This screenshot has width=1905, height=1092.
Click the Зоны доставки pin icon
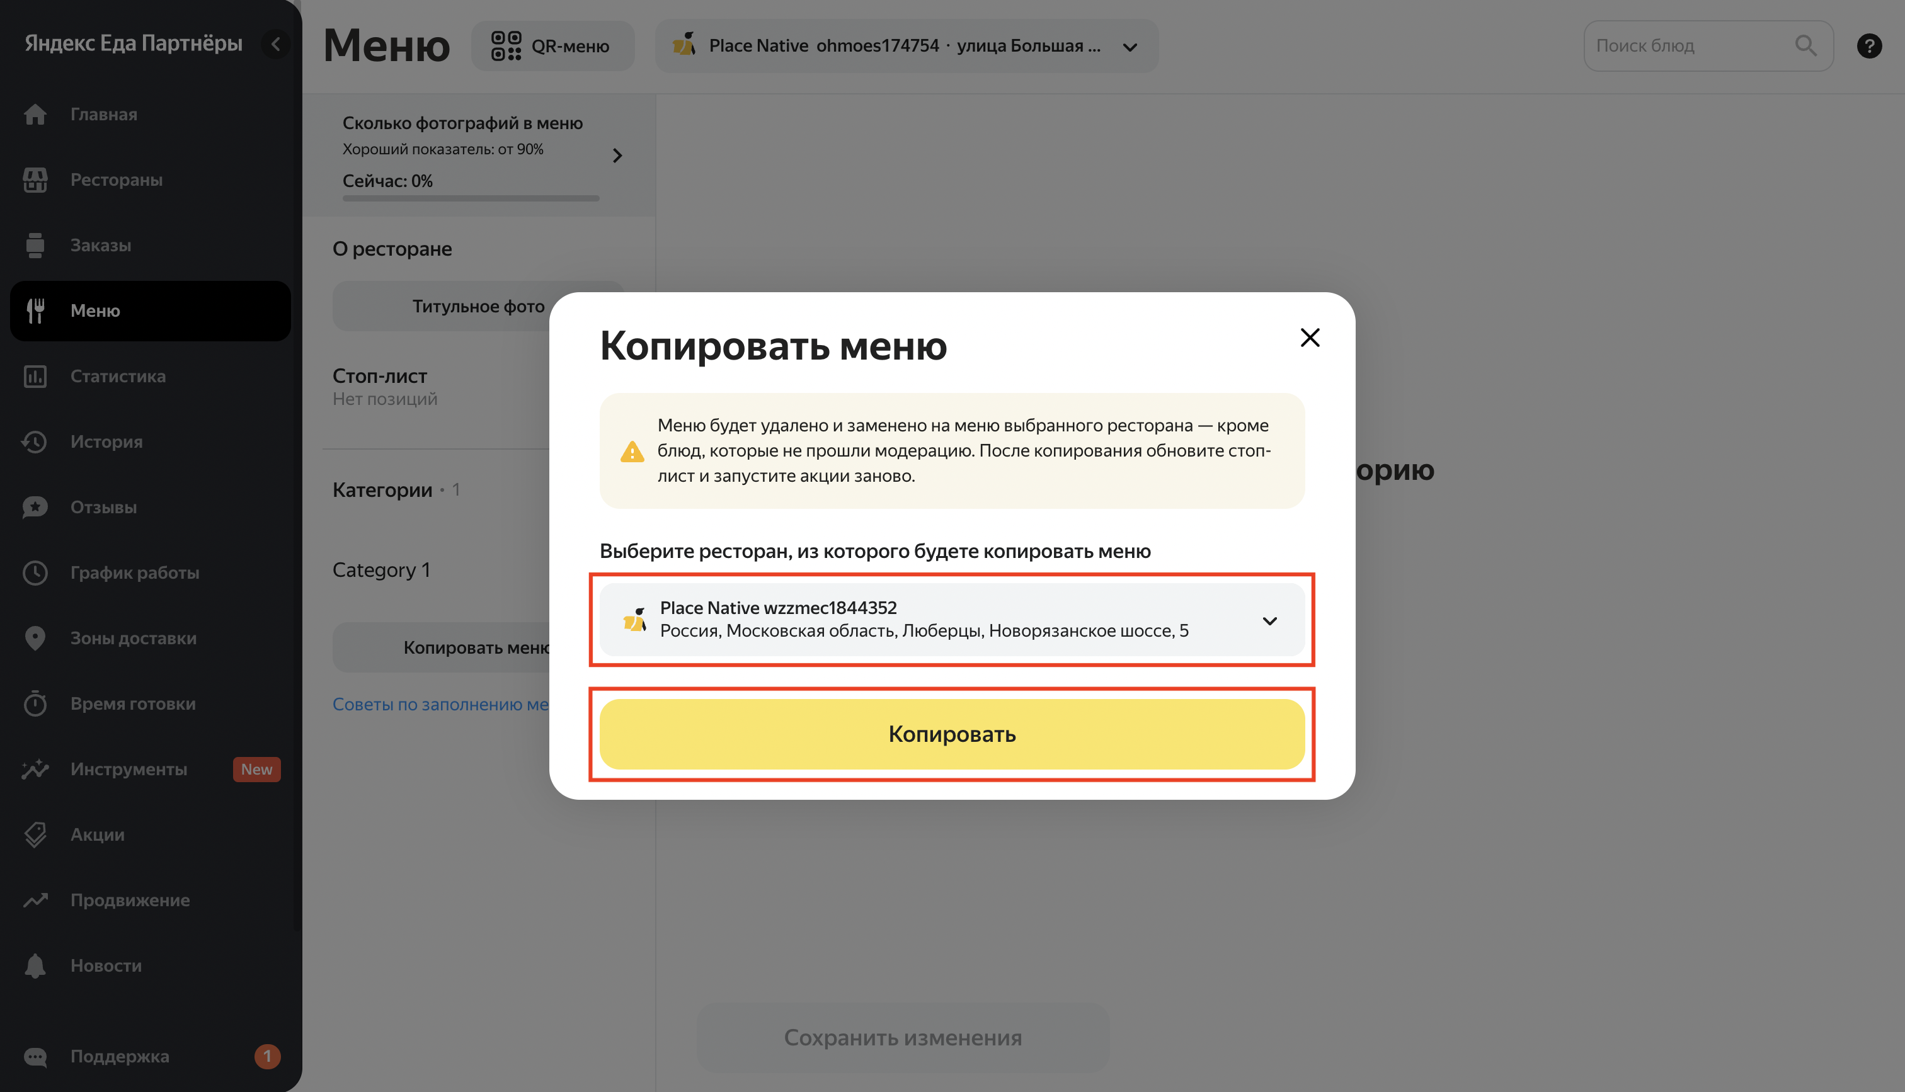[x=35, y=638]
